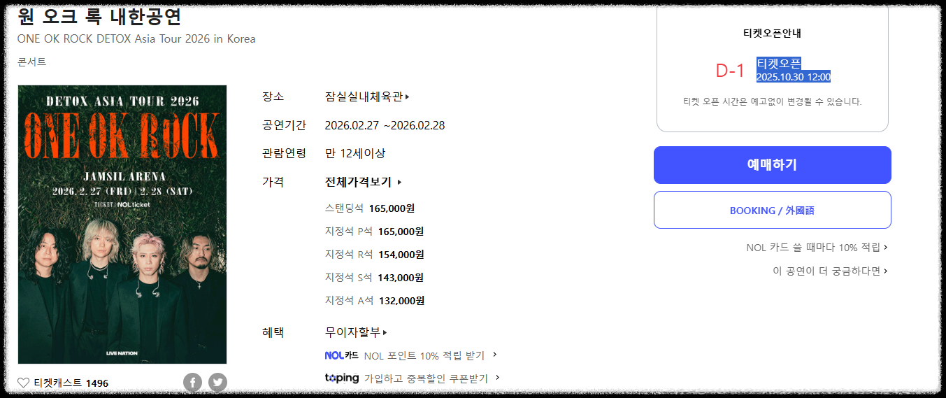The width and height of the screenshot is (946, 398).
Task: Open the 잠실실내체육관 venue link
Action: pyautogui.click(x=367, y=97)
